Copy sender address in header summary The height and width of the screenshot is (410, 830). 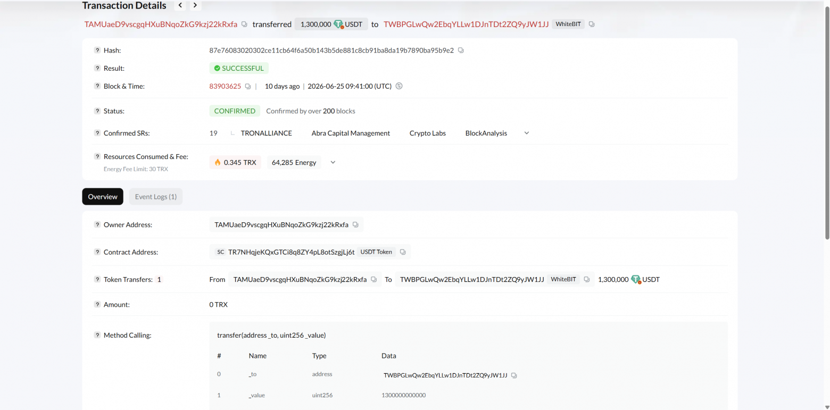click(x=244, y=24)
